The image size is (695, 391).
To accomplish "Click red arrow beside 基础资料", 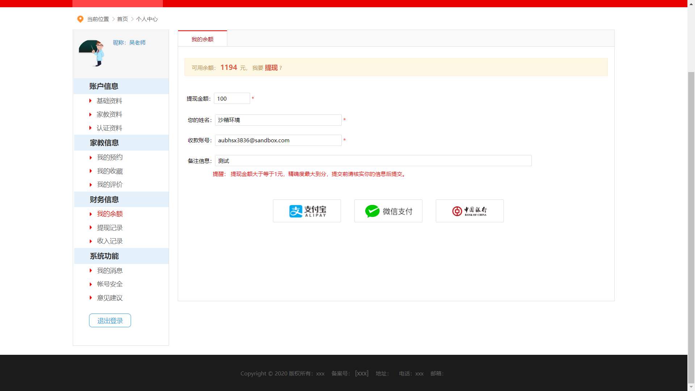I will click(x=90, y=101).
